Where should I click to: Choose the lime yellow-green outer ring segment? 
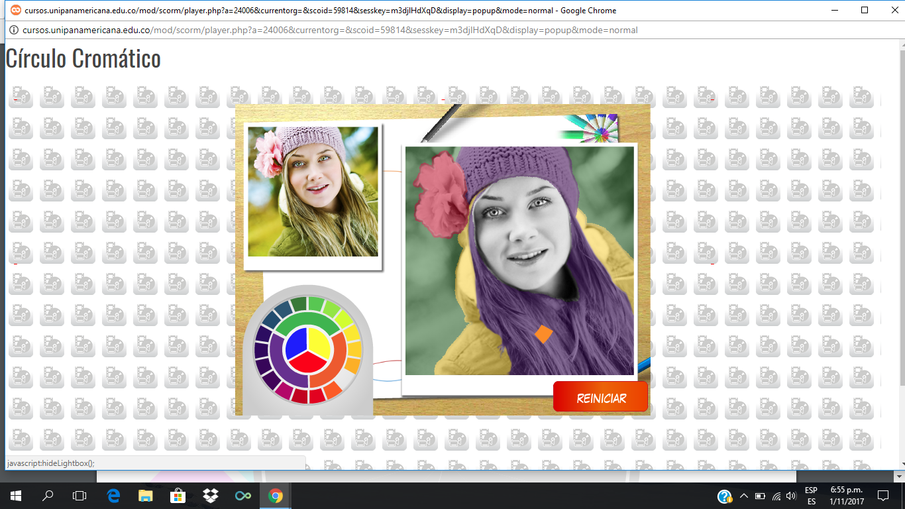point(343,318)
